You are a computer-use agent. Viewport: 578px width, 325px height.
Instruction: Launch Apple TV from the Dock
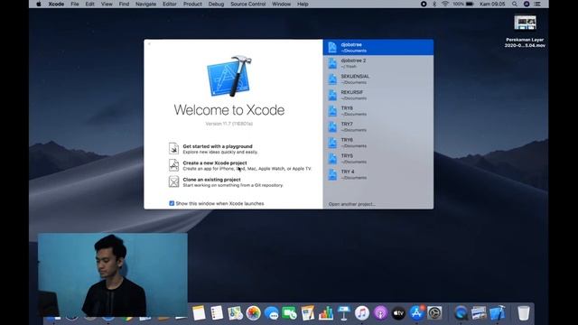tap(398, 313)
